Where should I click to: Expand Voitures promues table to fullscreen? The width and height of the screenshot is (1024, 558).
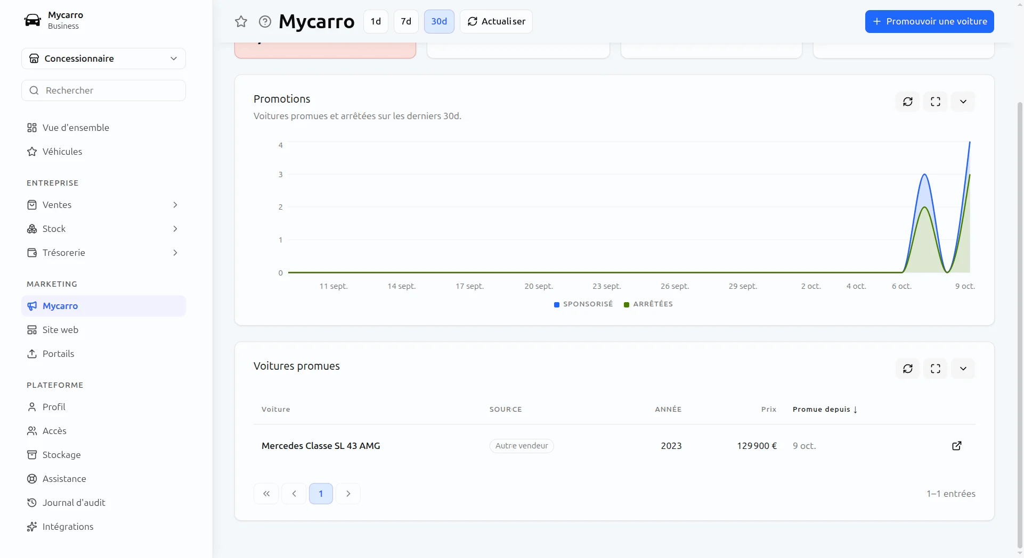point(936,369)
